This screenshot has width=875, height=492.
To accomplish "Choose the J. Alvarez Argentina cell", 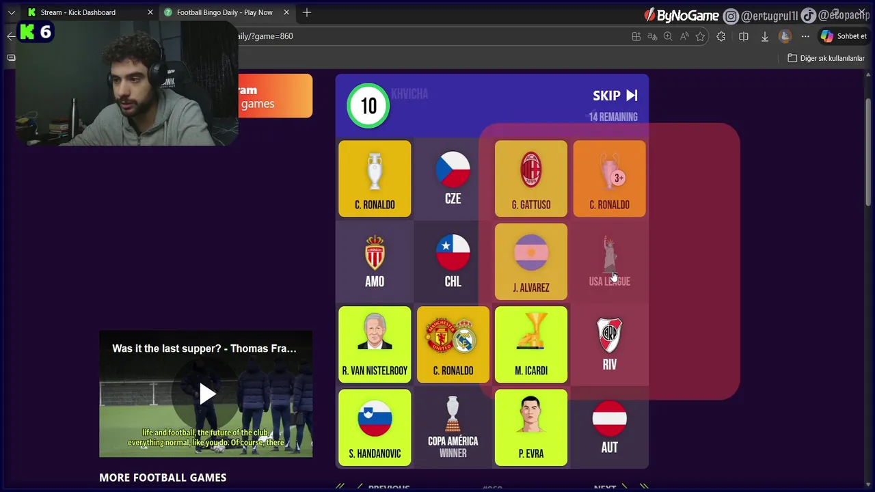I will coord(531,262).
